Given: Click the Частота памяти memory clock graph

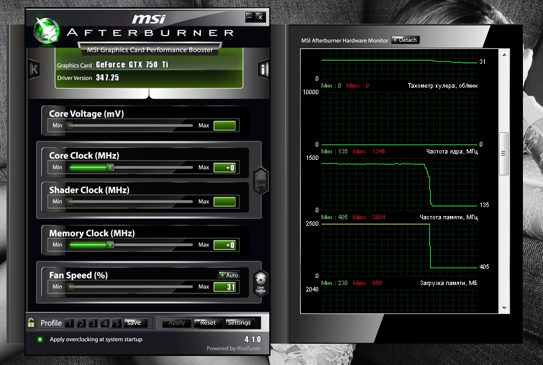Looking at the screenshot, I should [x=400, y=250].
